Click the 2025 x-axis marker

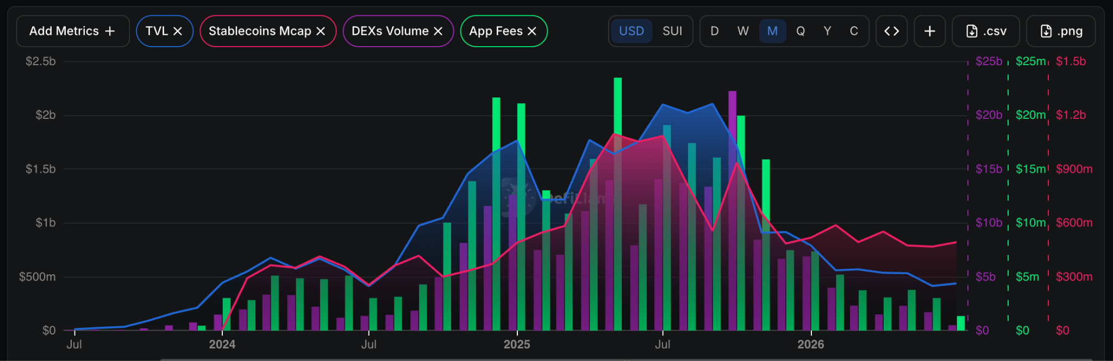tap(517, 344)
